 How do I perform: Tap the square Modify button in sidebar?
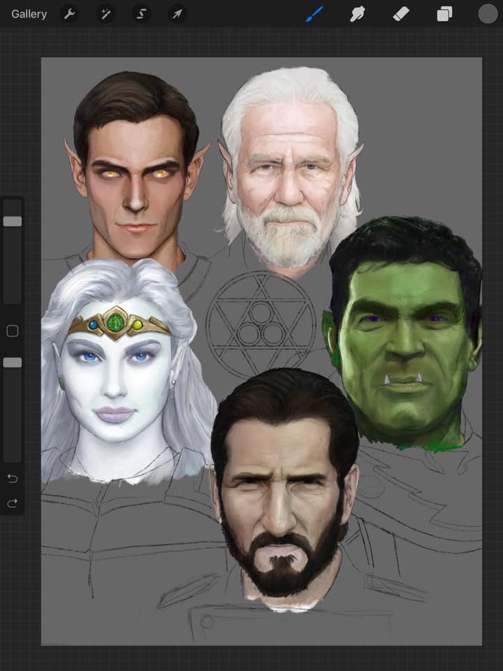tap(13, 331)
